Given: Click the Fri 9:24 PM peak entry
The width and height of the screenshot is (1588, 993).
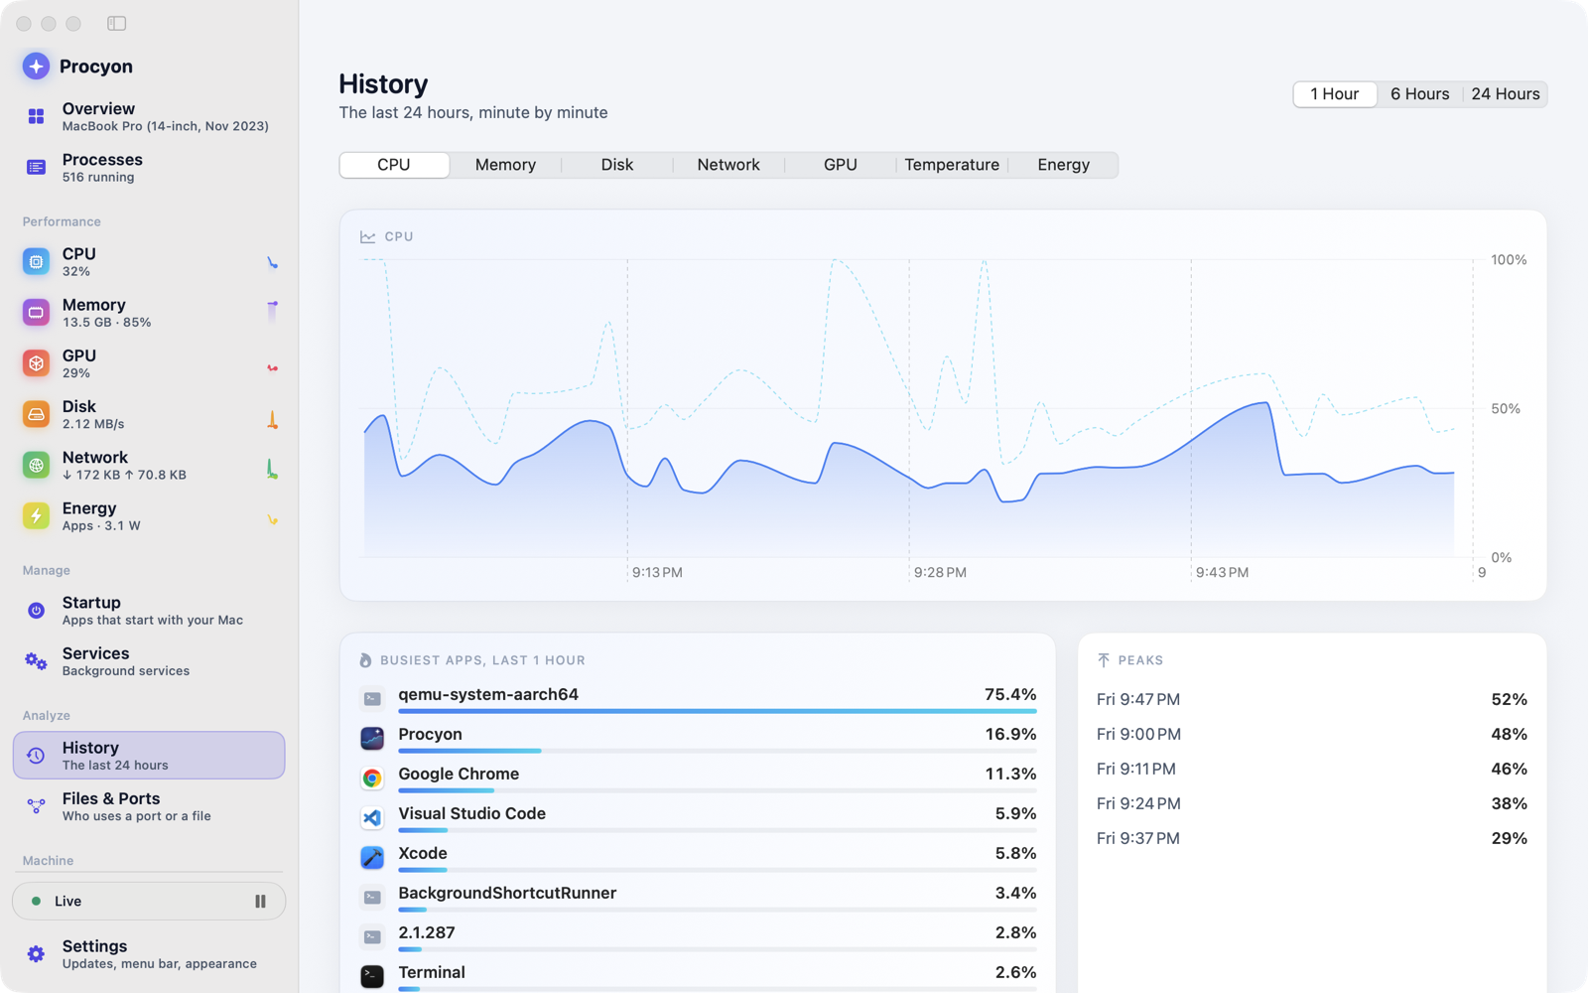Looking at the screenshot, I should point(1311,803).
